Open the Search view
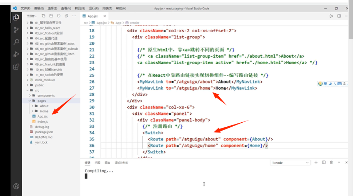This screenshot has width=353, height=196. [16, 42]
